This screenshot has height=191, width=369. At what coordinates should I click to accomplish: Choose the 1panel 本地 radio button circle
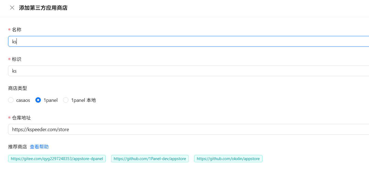coord(66,100)
